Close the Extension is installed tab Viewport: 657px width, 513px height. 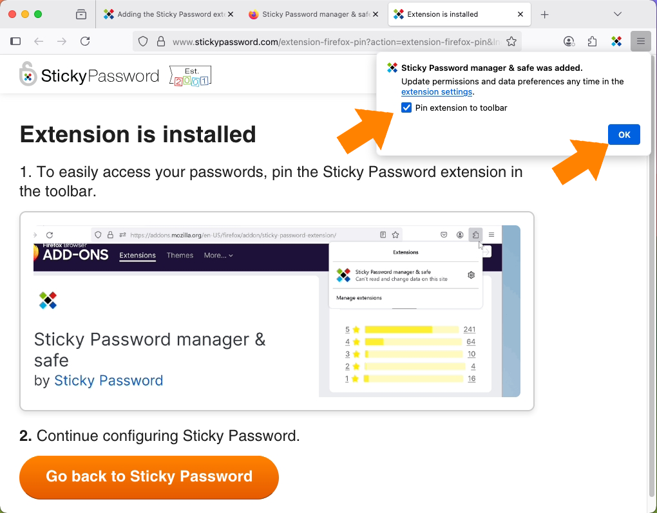[x=520, y=14]
